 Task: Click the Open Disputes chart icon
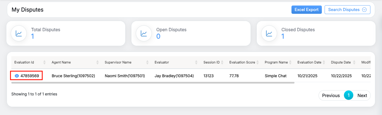point(144,33)
